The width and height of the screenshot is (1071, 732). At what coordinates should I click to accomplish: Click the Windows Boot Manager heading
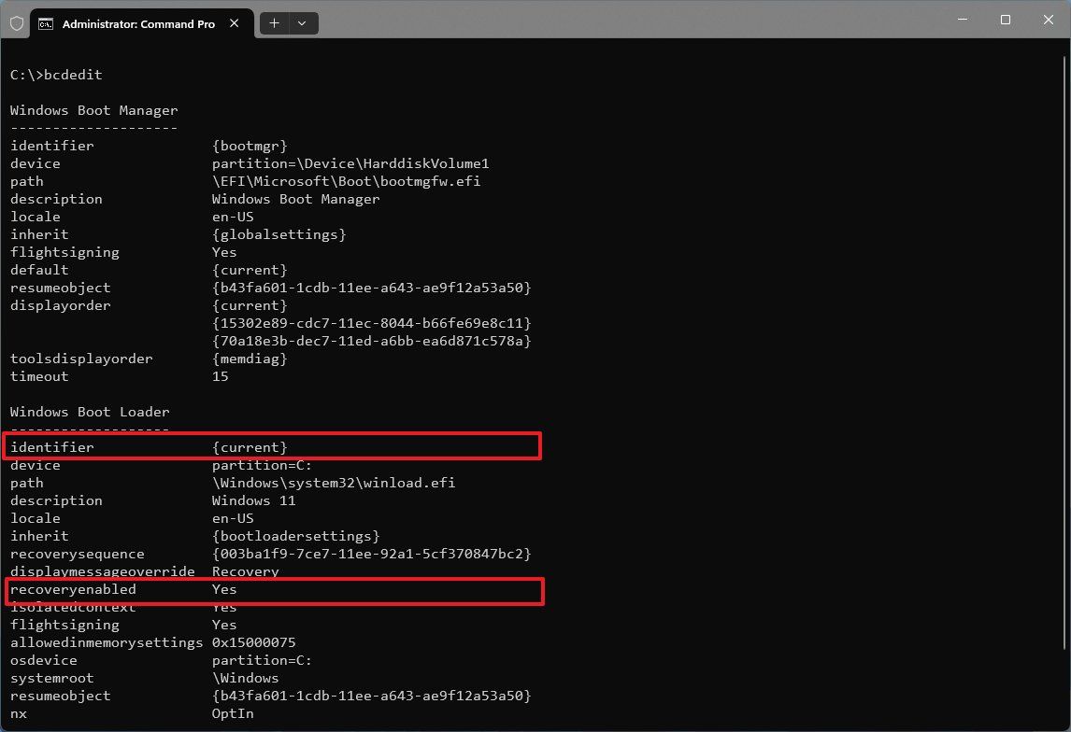(x=93, y=109)
